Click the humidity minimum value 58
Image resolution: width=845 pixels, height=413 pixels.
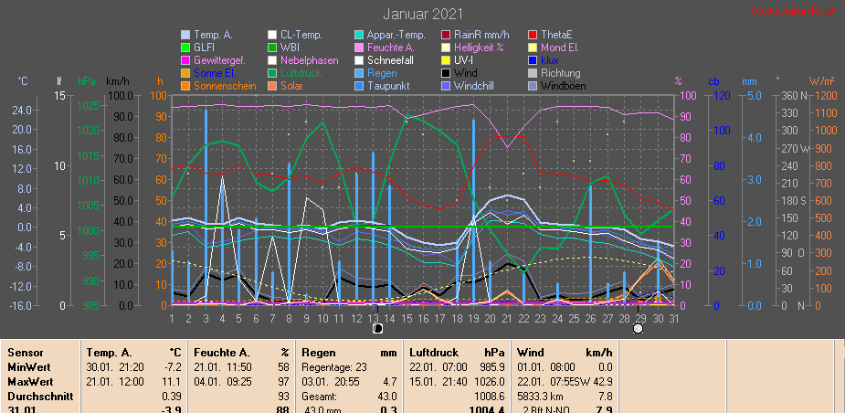click(x=284, y=367)
